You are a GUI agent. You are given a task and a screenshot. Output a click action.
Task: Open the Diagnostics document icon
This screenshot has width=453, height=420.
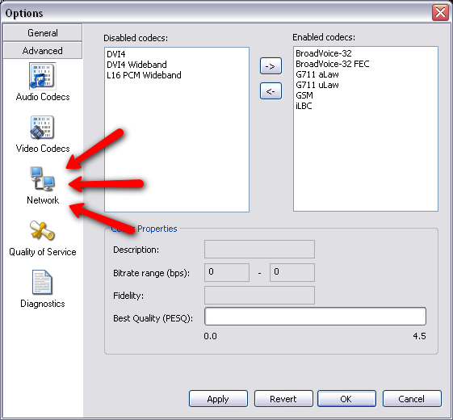click(x=42, y=282)
